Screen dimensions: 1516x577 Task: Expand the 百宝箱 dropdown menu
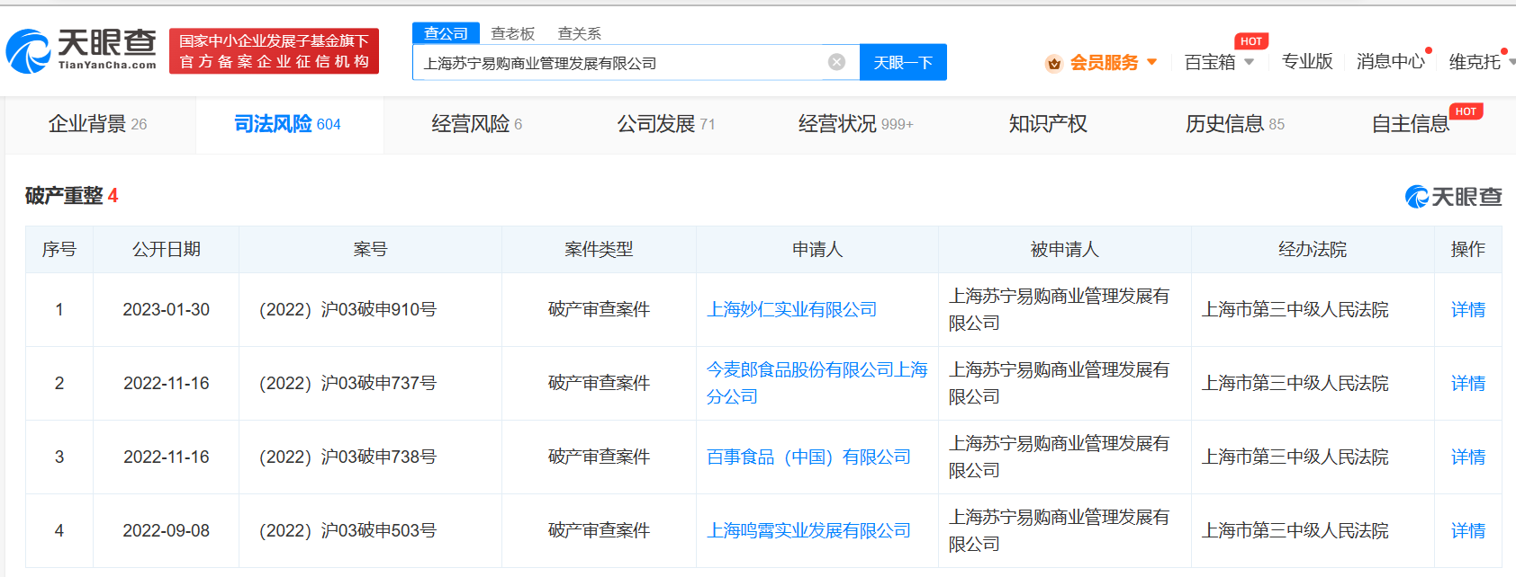(1249, 62)
